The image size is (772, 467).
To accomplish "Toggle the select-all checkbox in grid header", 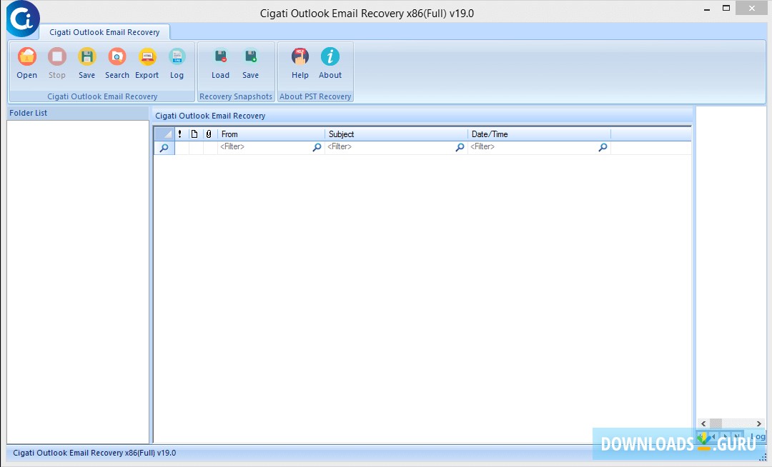I will (x=164, y=134).
